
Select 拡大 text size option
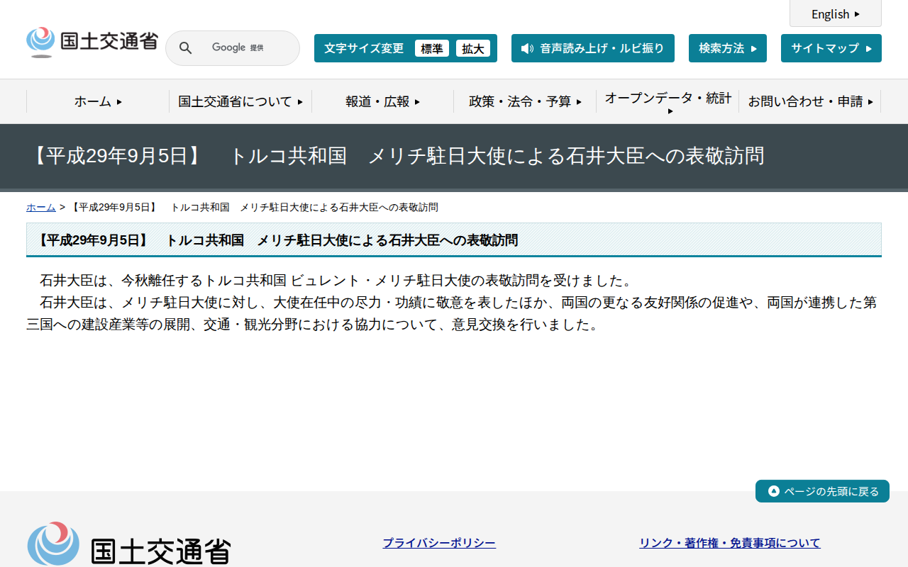click(x=473, y=48)
